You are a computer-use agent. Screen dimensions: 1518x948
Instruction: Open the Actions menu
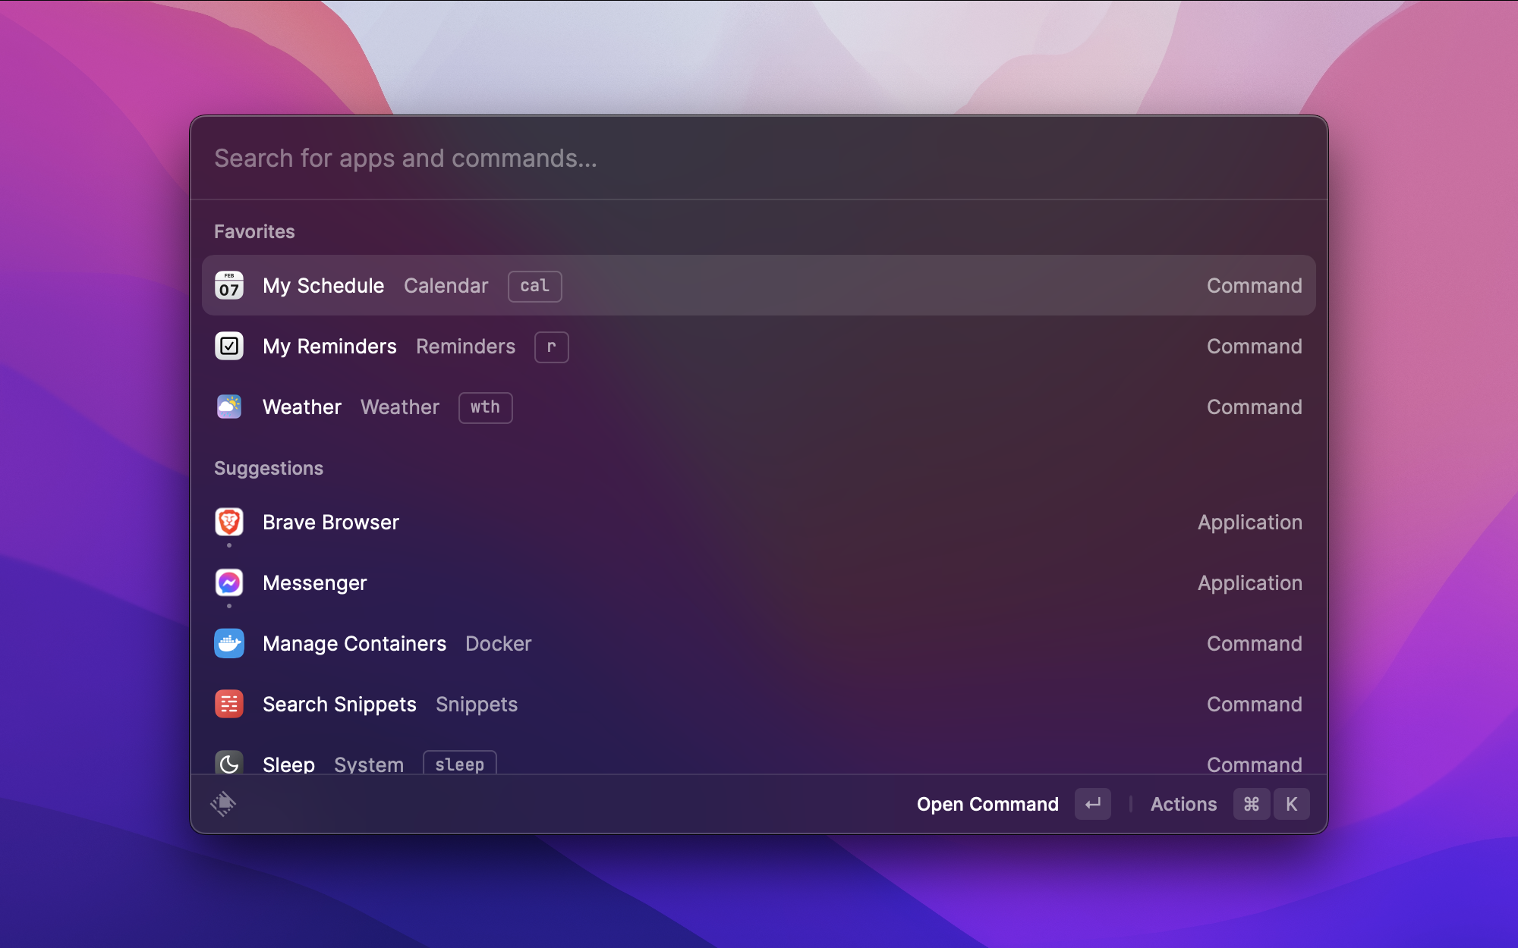(x=1183, y=804)
